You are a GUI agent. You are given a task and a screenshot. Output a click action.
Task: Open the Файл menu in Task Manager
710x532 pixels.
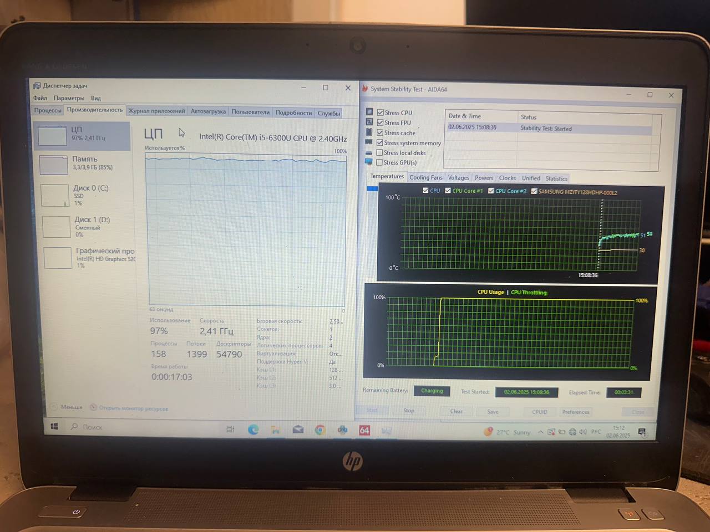[40, 98]
